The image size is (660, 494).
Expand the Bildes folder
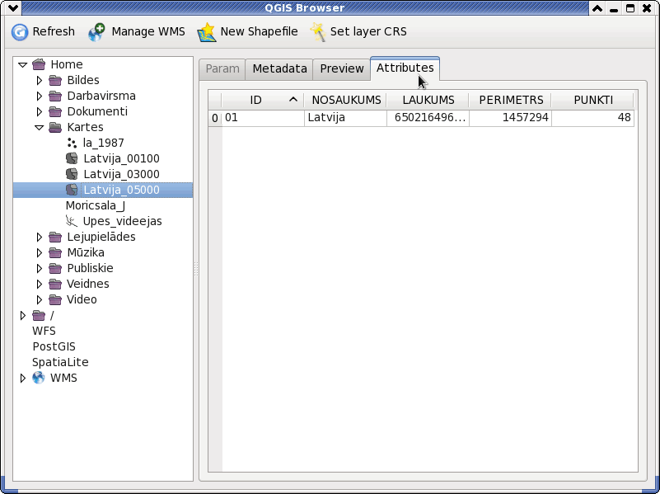point(40,80)
